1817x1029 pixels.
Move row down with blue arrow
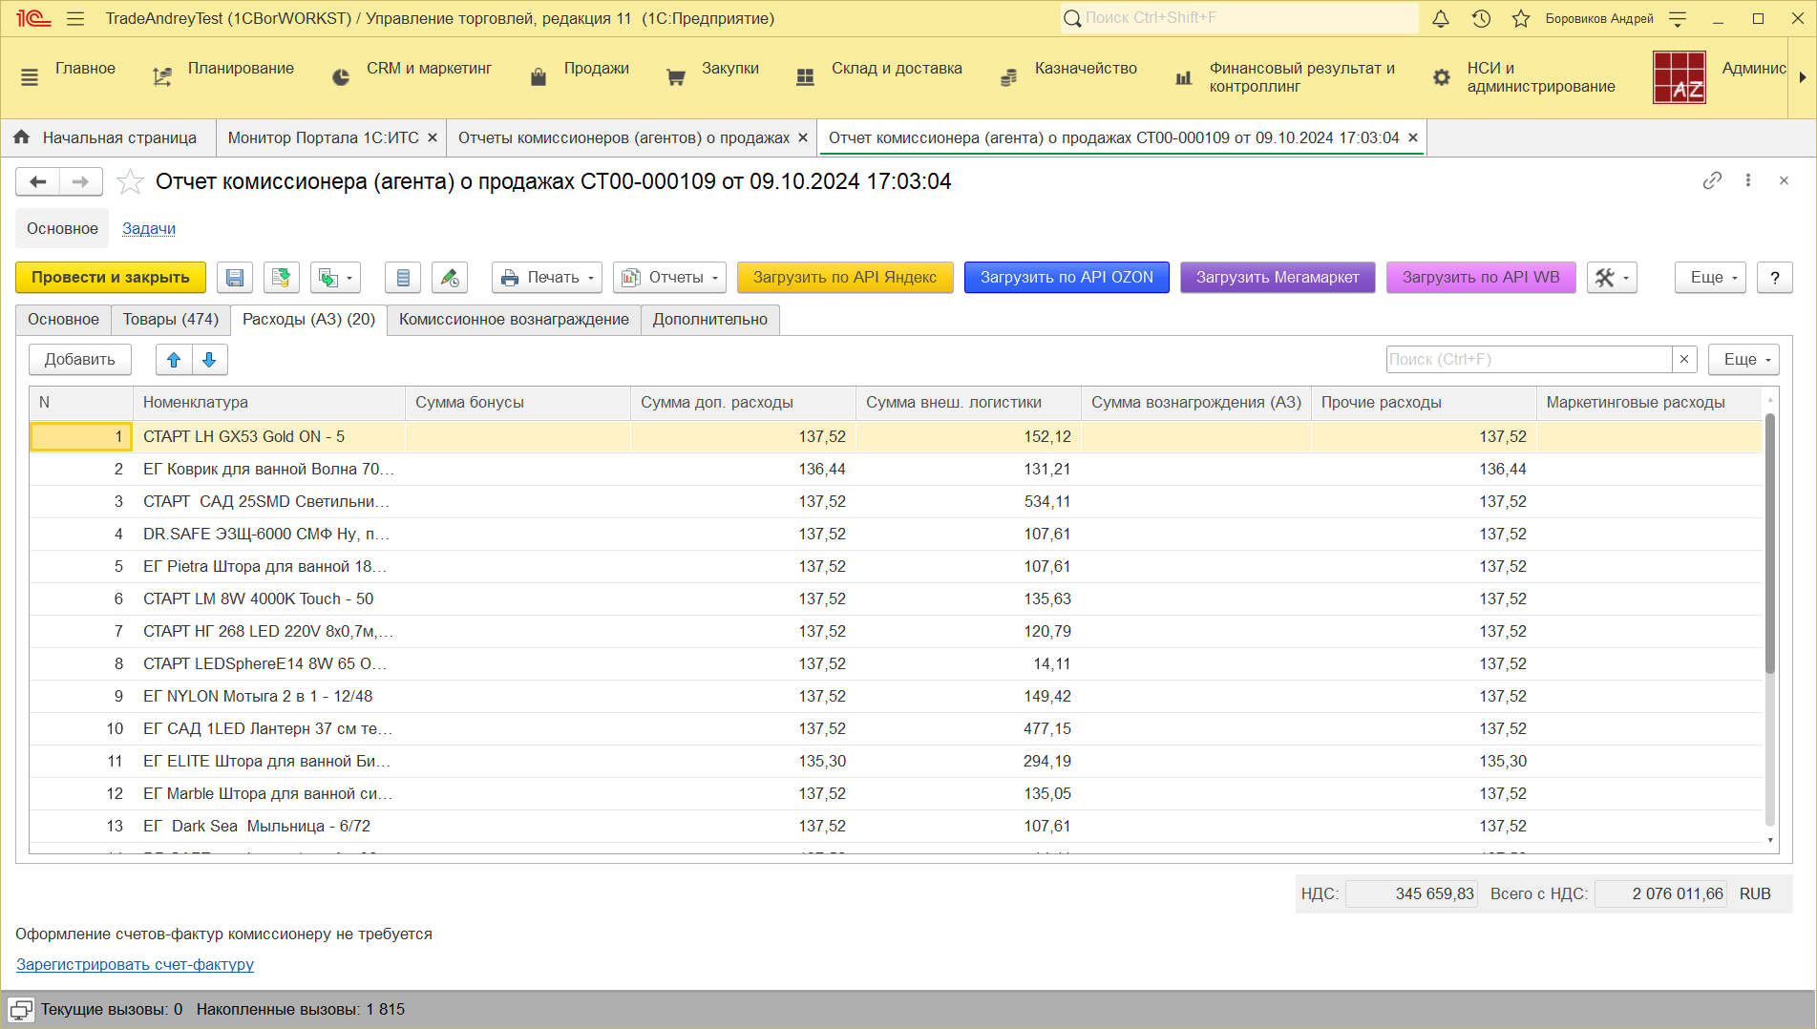pos(209,360)
